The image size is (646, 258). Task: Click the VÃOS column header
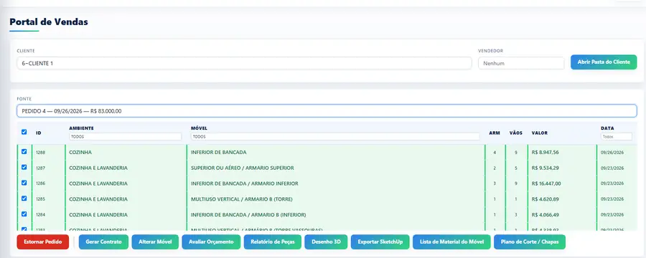516,133
